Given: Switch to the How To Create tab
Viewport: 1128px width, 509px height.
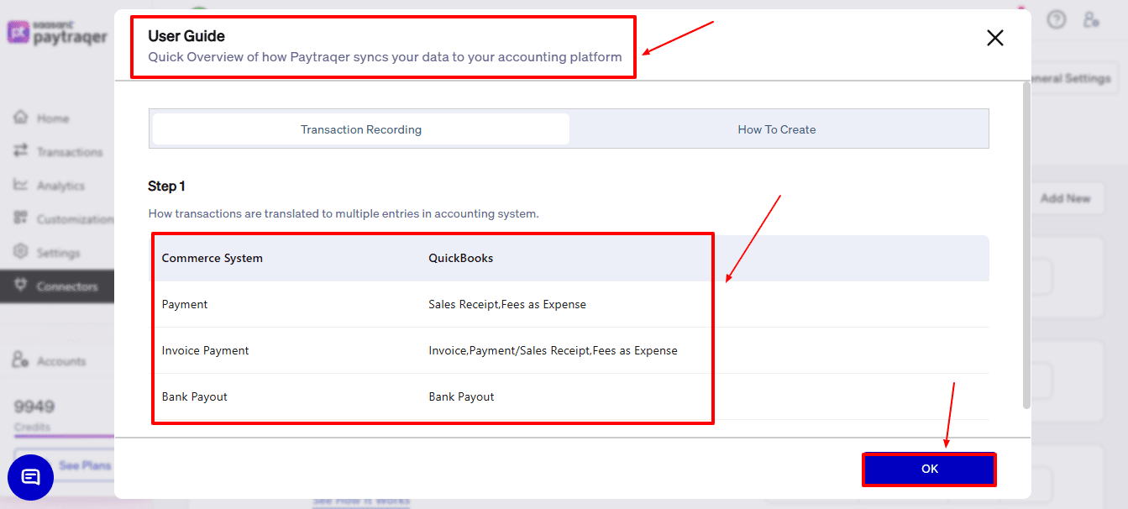Looking at the screenshot, I should click(777, 129).
